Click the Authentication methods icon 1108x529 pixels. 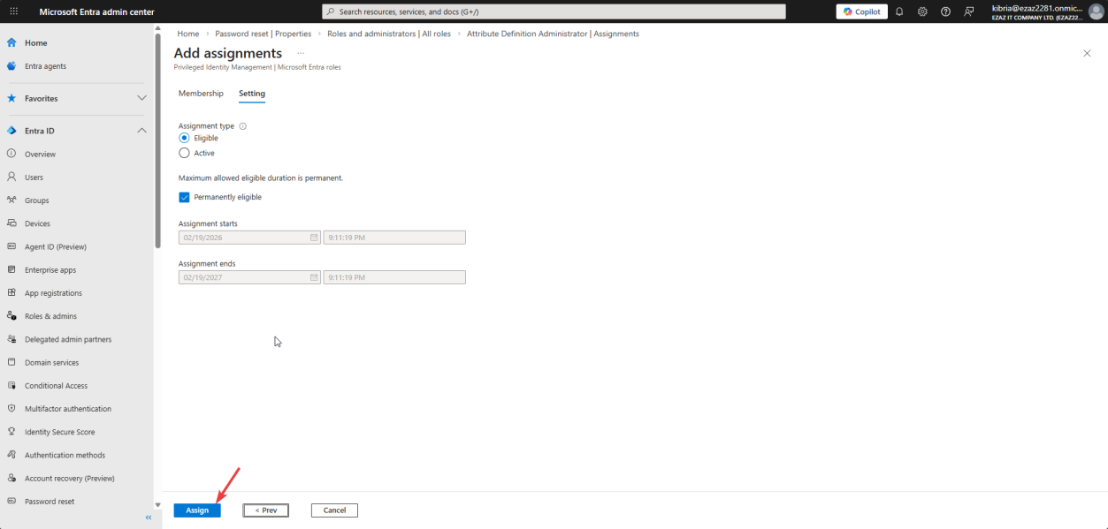(x=11, y=455)
